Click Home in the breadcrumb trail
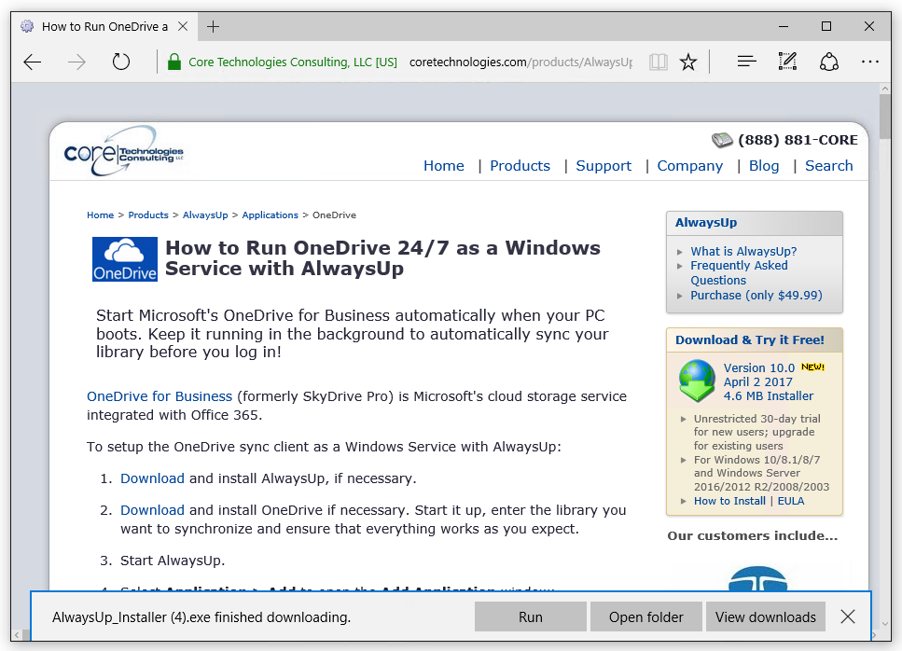 pyautogui.click(x=100, y=215)
